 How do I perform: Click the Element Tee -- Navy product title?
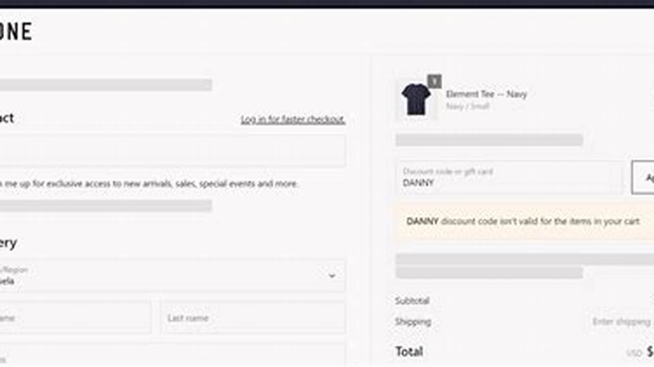point(486,94)
